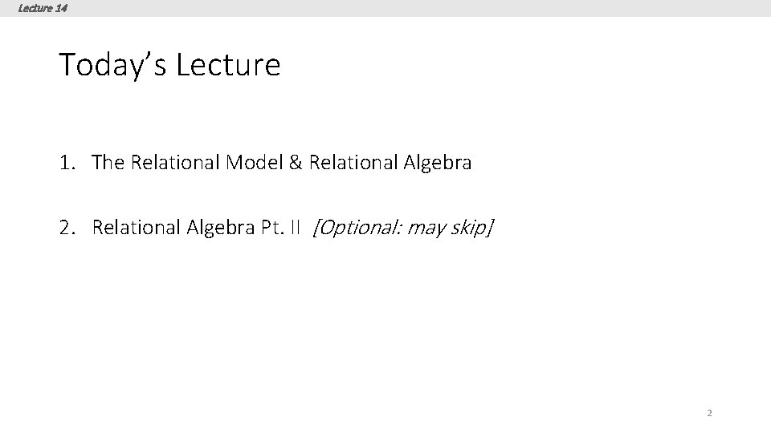Click the word "Lecture" in the slide title
The height and width of the screenshot is (433, 771).
[228, 64]
